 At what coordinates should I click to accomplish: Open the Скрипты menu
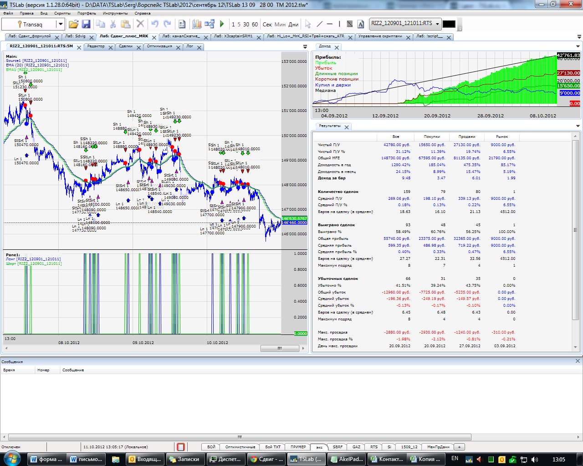pyautogui.click(x=62, y=13)
